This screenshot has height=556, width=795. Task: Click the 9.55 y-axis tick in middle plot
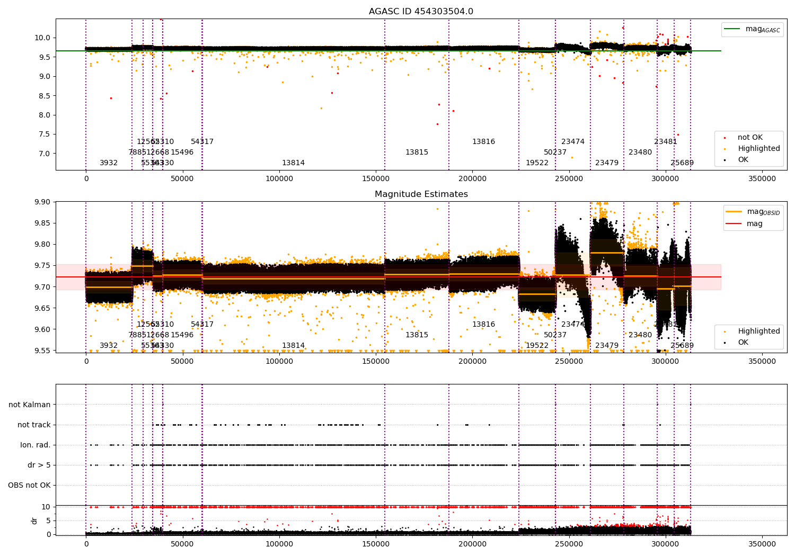(x=42, y=351)
